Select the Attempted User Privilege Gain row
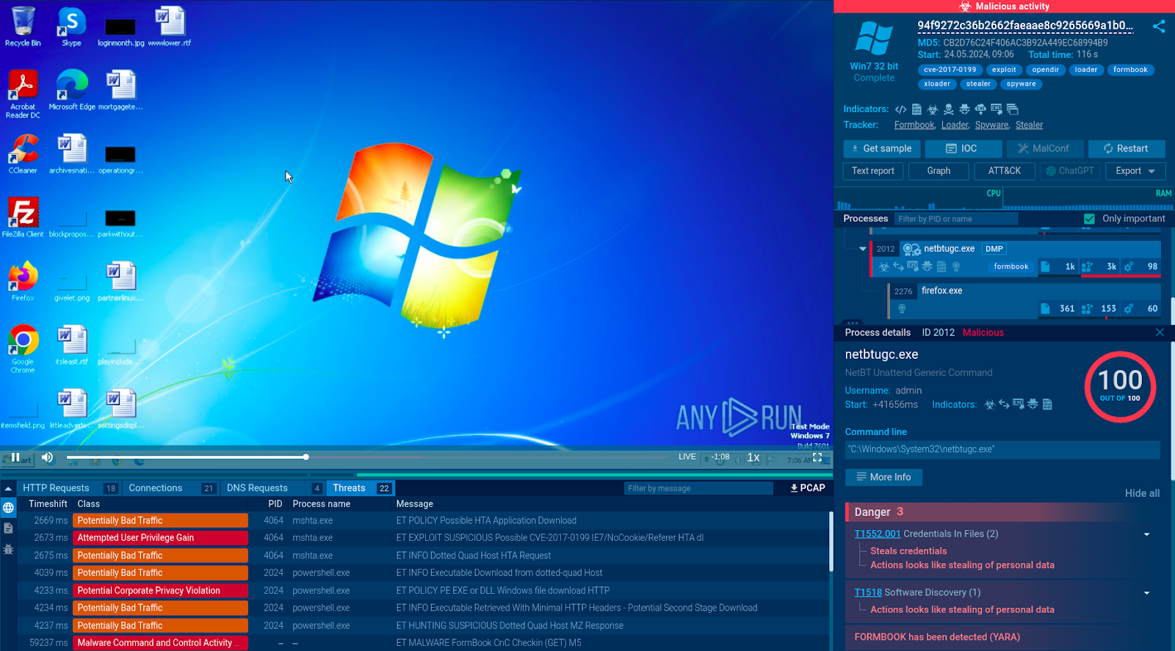 click(x=423, y=538)
